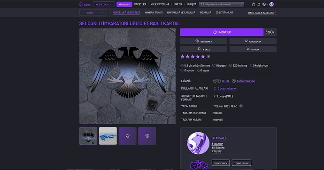Select the 2D Litofanlar category tab

pos(224,13)
